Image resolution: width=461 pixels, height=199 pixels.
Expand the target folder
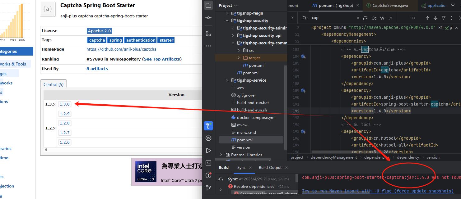tap(239, 58)
